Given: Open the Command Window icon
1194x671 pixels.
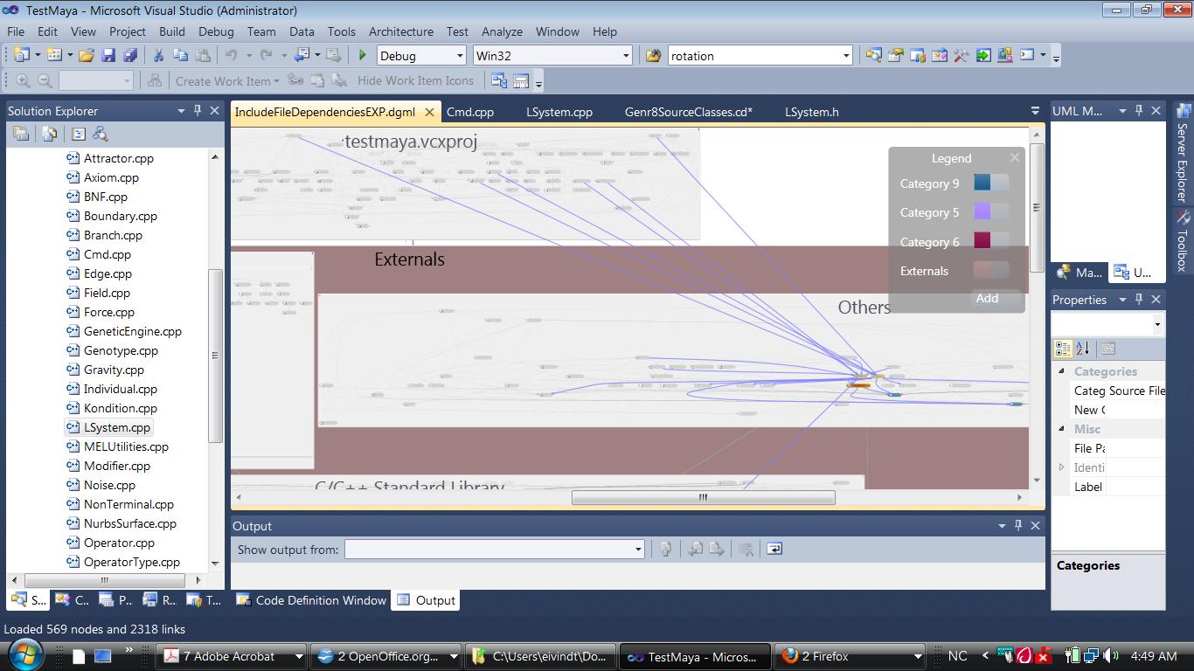Looking at the screenshot, I should tap(1027, 55).
